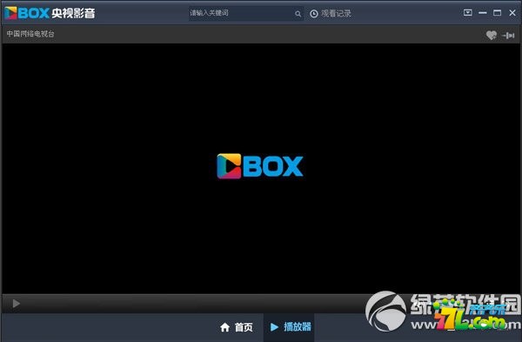Close the CBox window
Viewport: 522px width, 342px height.
pos(512,13)
